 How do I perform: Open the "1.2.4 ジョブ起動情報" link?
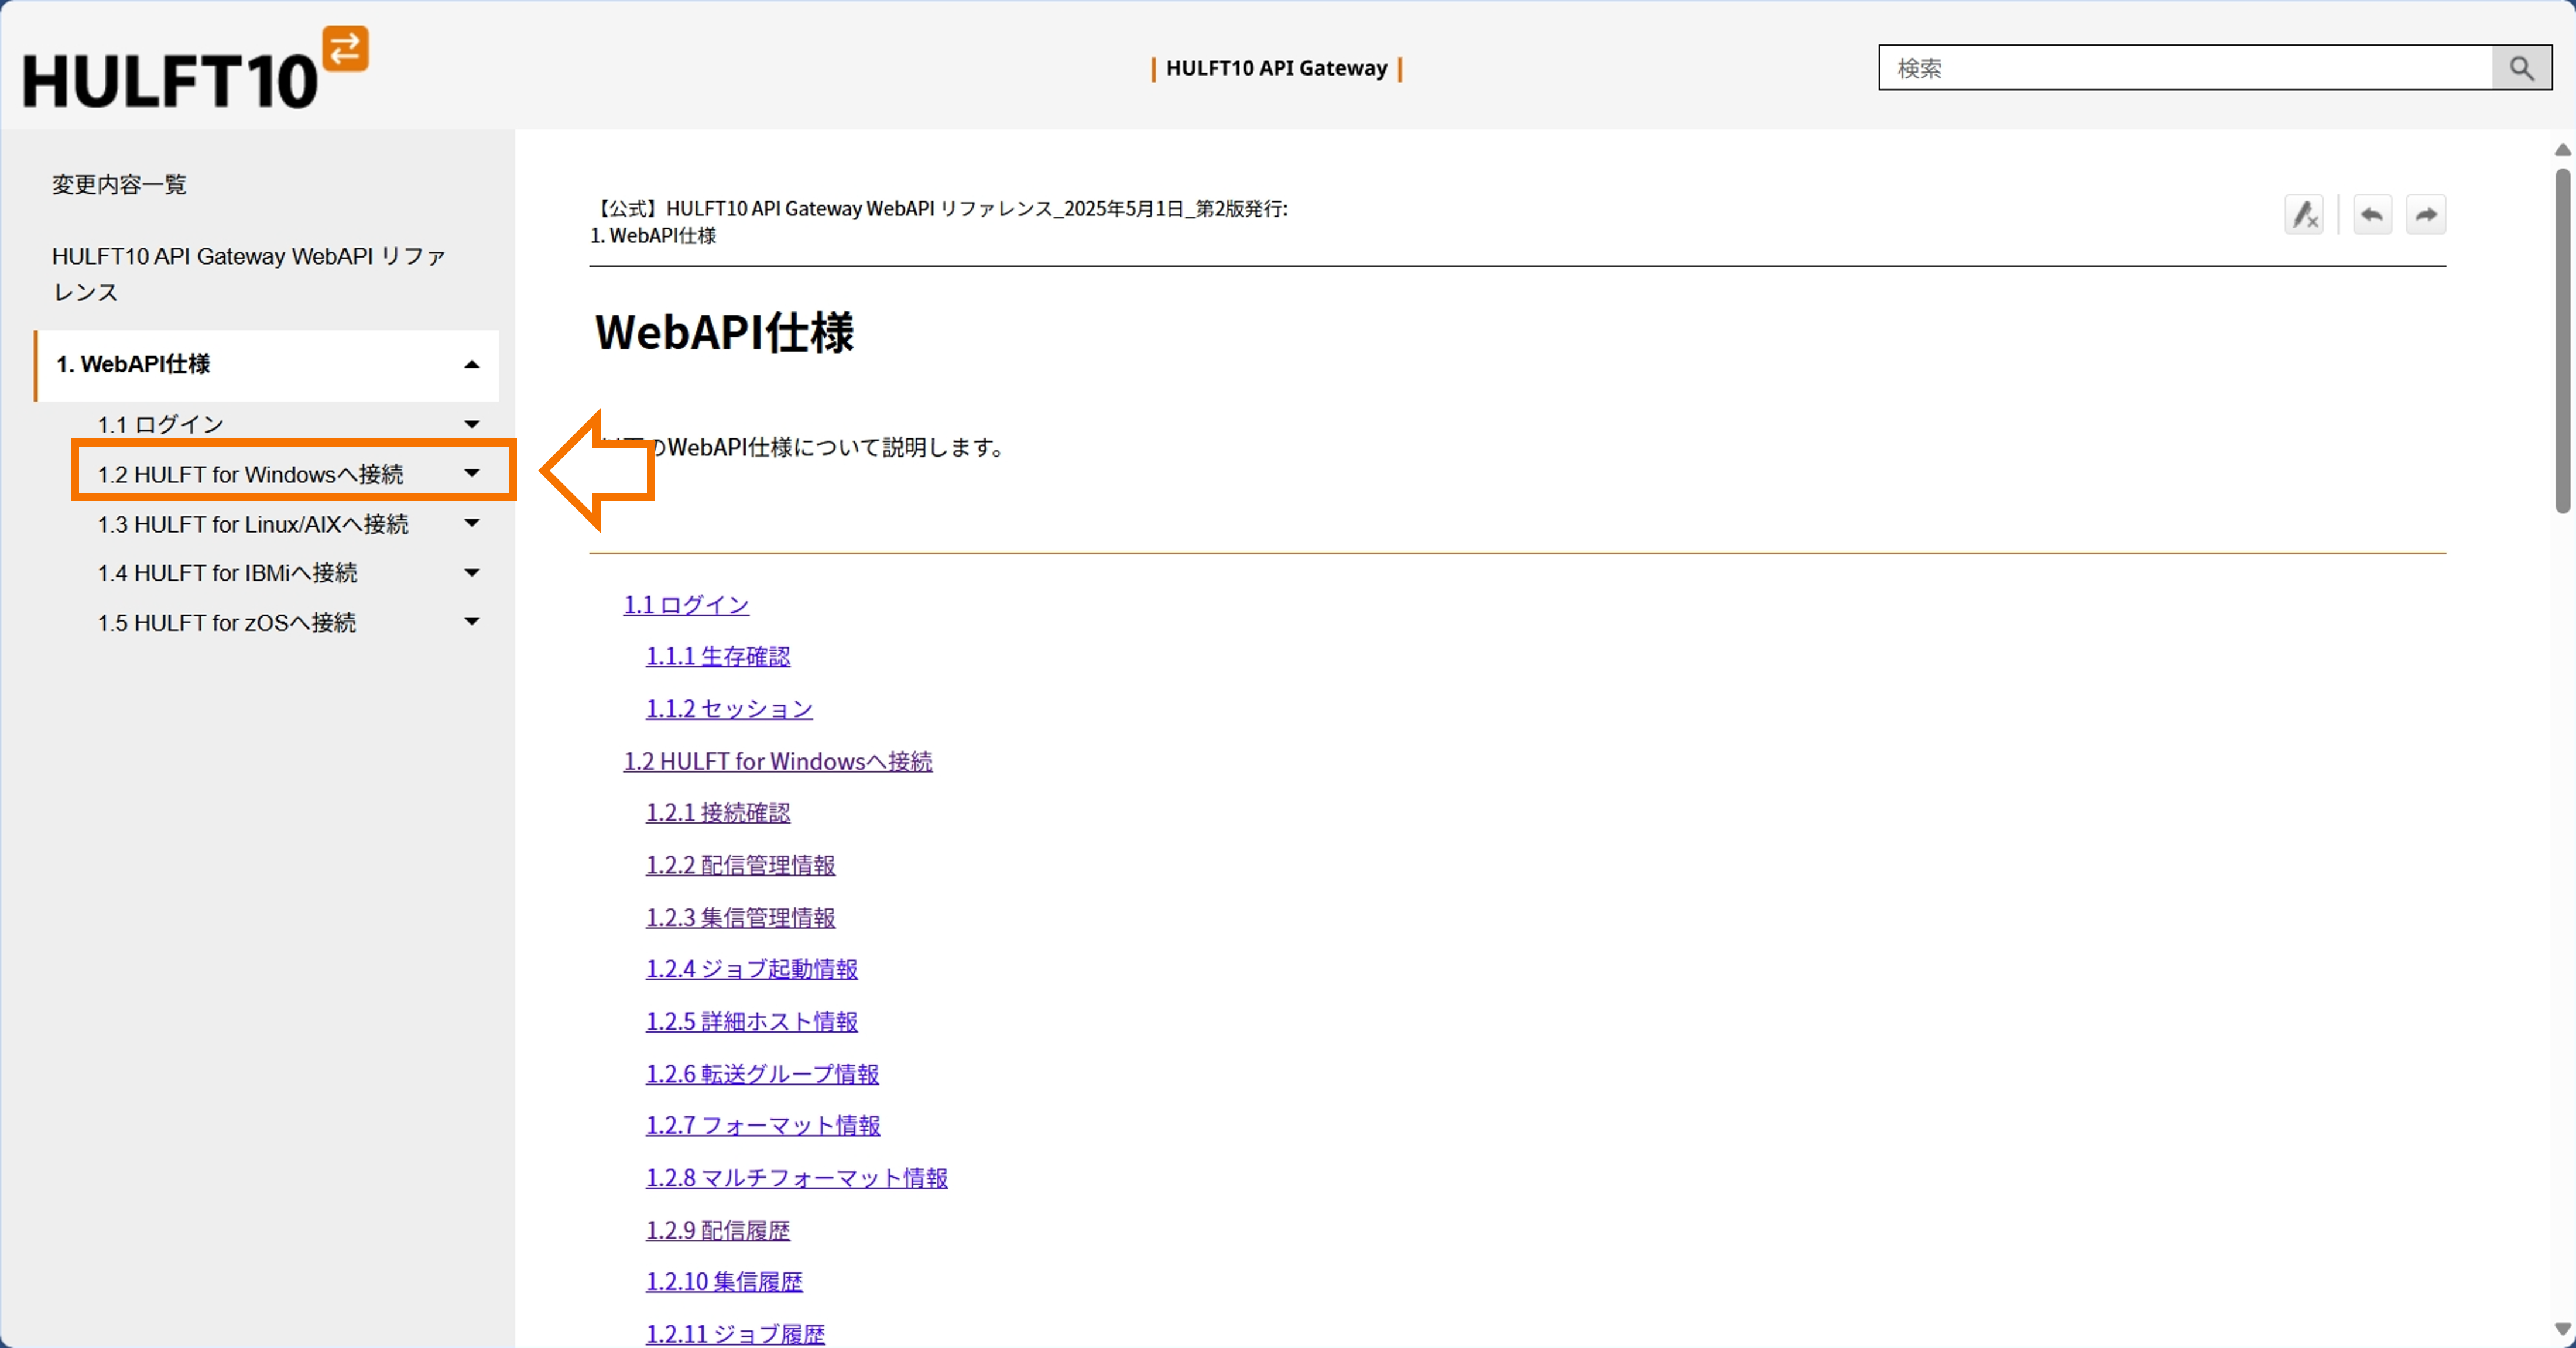(751, 969)
